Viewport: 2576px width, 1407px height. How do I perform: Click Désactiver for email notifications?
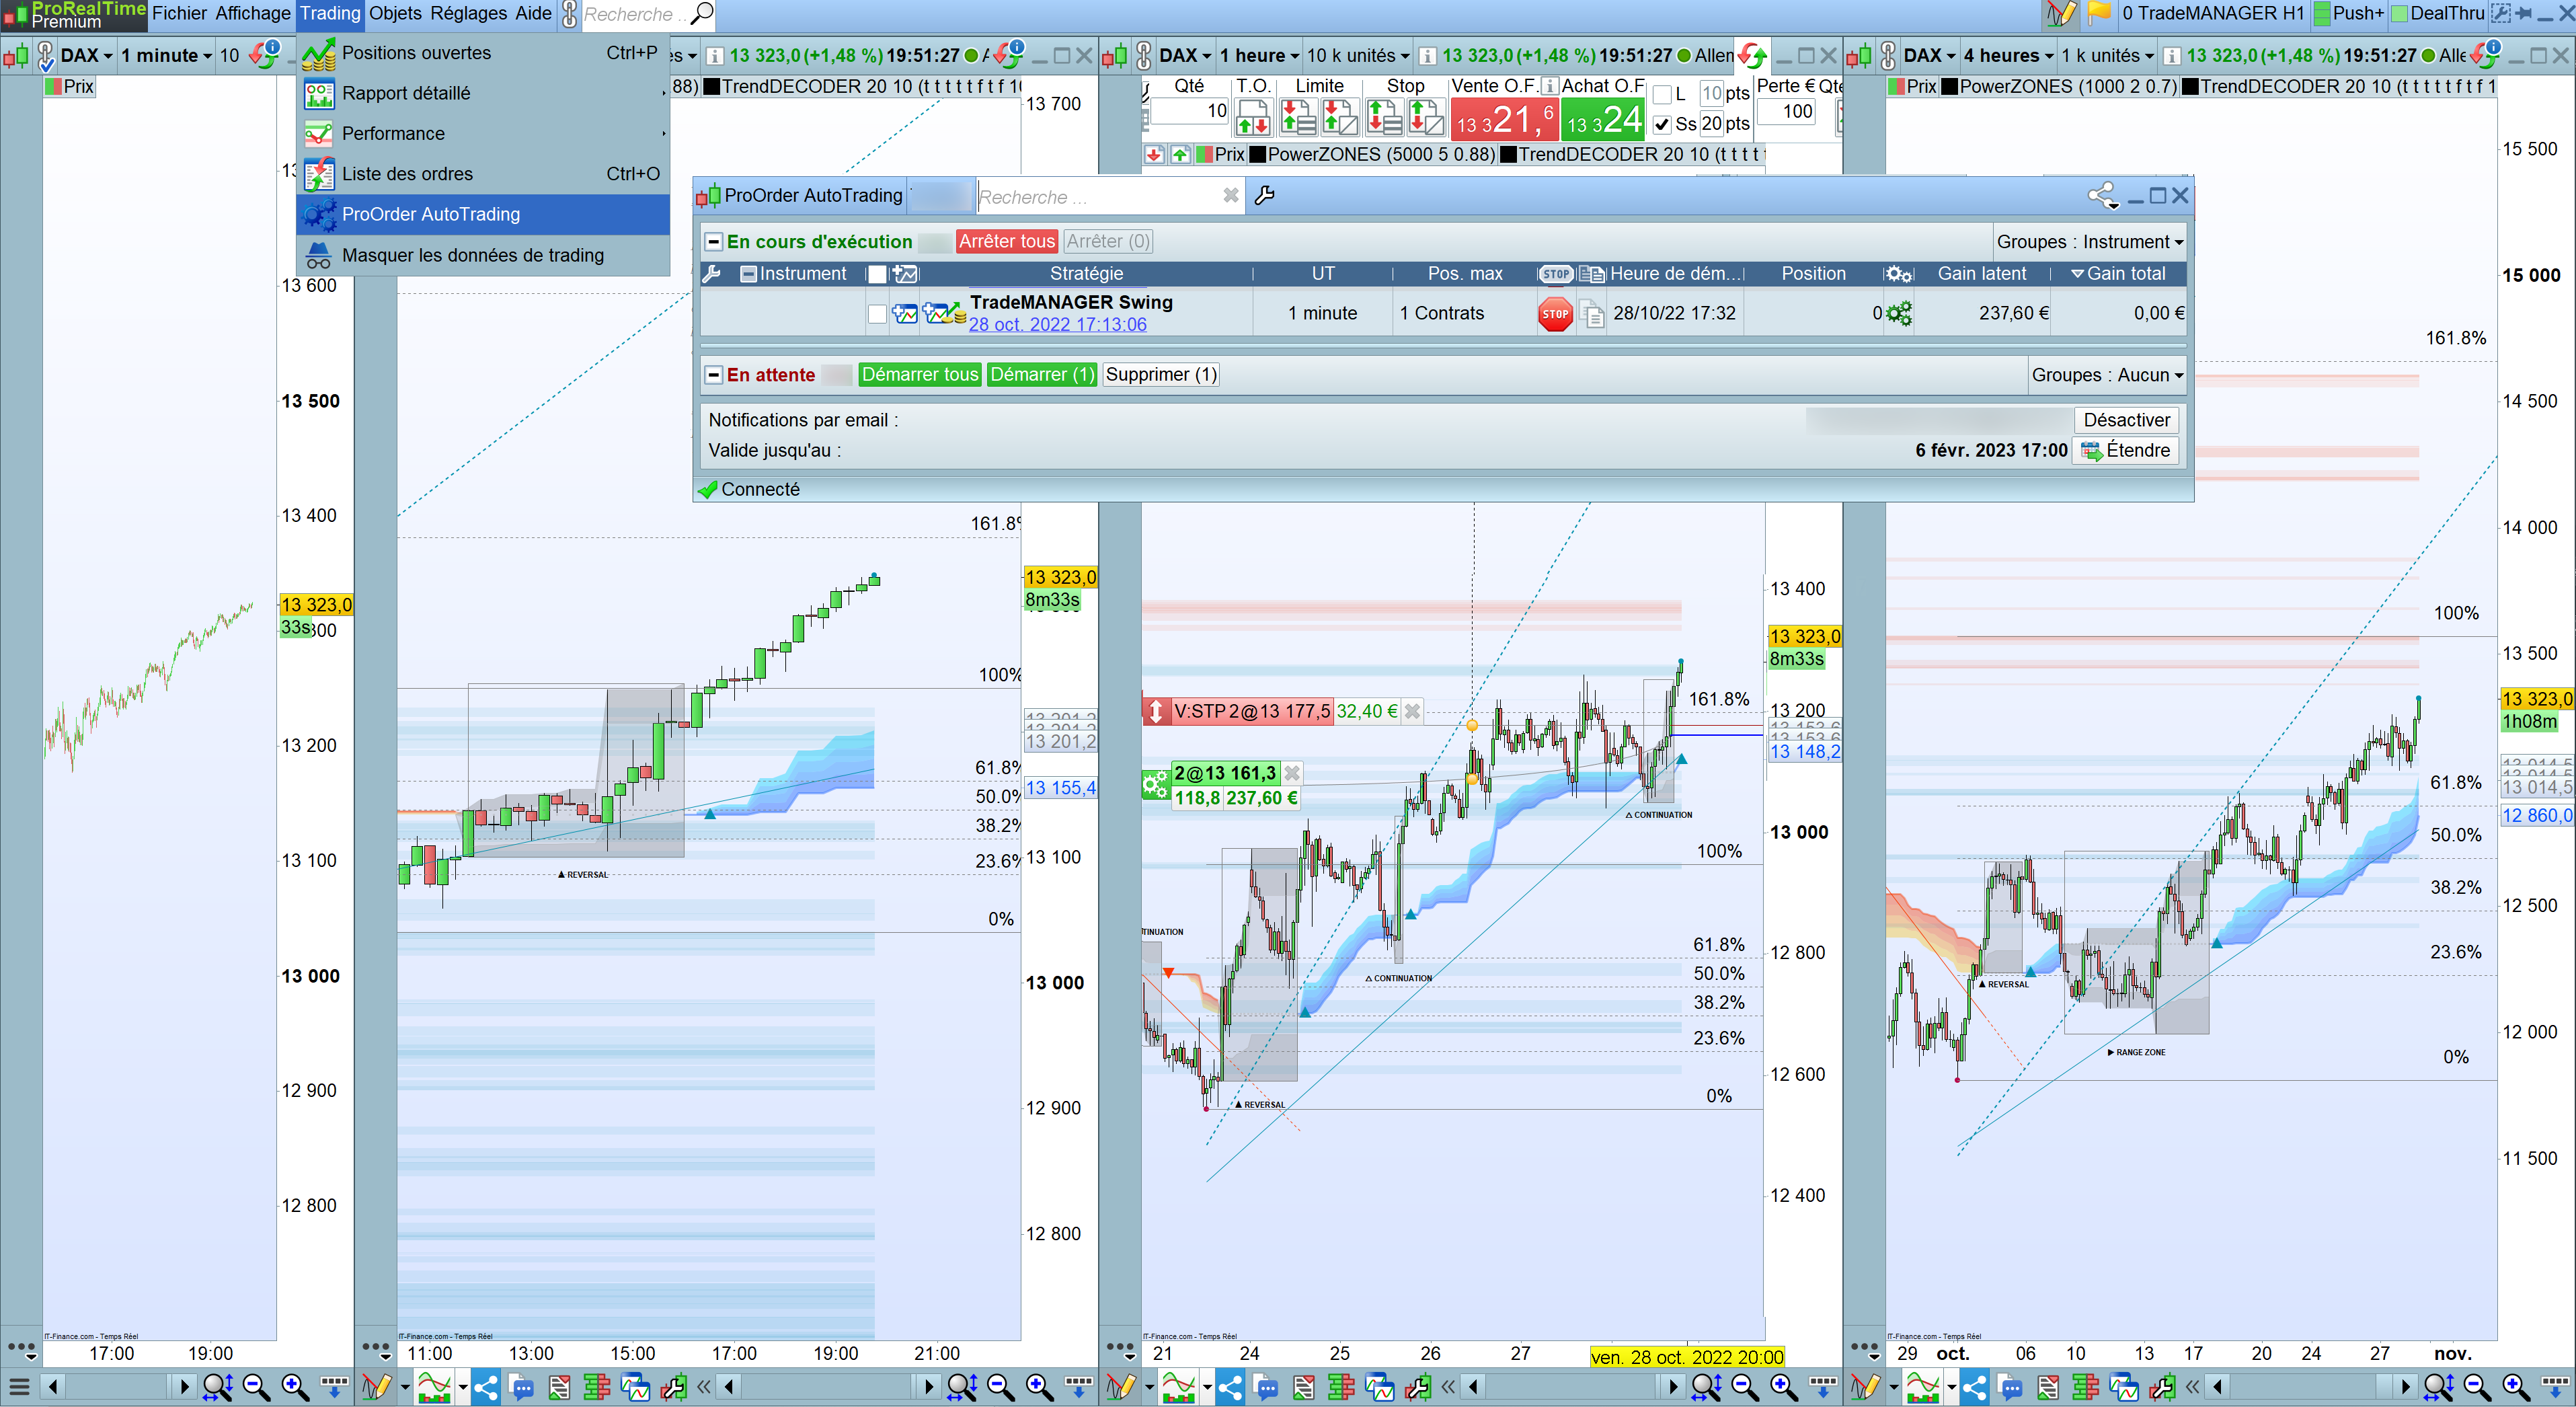click(x=2126, y=420)
